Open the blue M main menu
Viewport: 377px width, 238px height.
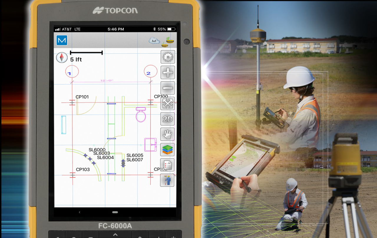point(62,40)
